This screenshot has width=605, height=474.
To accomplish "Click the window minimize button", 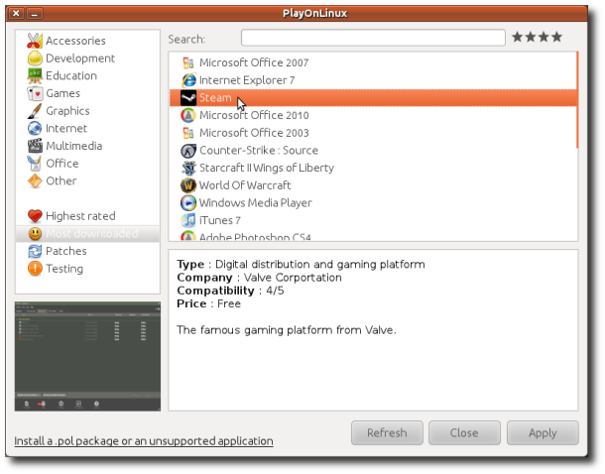I will 35,14.
